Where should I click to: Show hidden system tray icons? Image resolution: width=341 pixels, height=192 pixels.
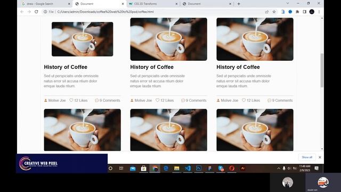[x=279, y=169]
